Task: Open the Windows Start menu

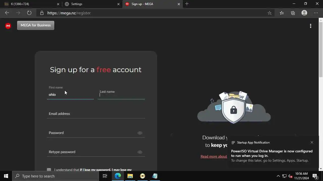Action: click(x=6, y=176)
